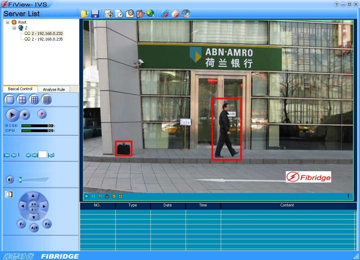Click the globe network users icon
The width and height of the screenshot is (360, 260).
(x=150, y=14)
